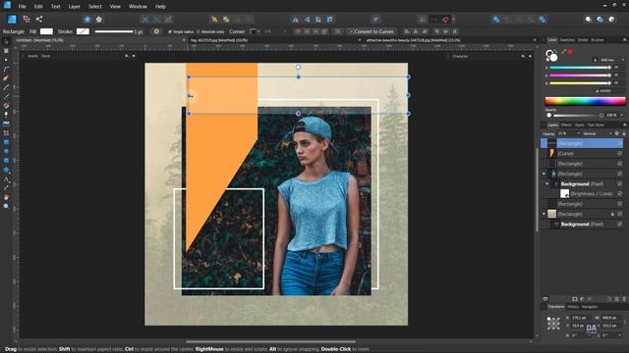Toggle visibility of the first Background (Pixel) layer
The width and height of the screenshot is (629, 353).
(x=620, y=183)
